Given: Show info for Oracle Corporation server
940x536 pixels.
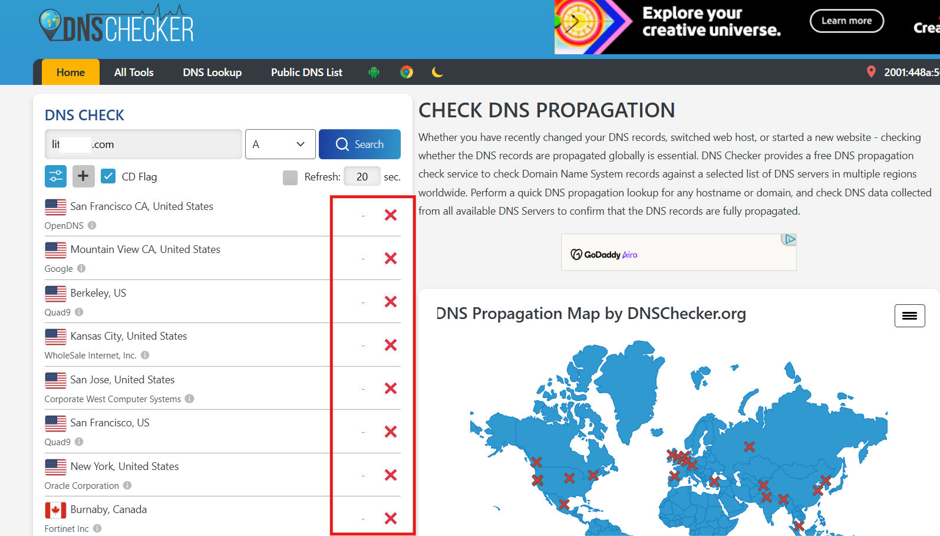Looking at the screenshot, I should click(127, 485).
